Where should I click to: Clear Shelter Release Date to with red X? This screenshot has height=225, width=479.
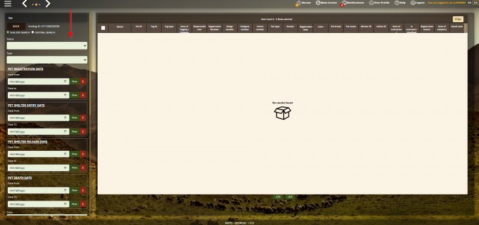pyautogui.click(x=83, y=168)
